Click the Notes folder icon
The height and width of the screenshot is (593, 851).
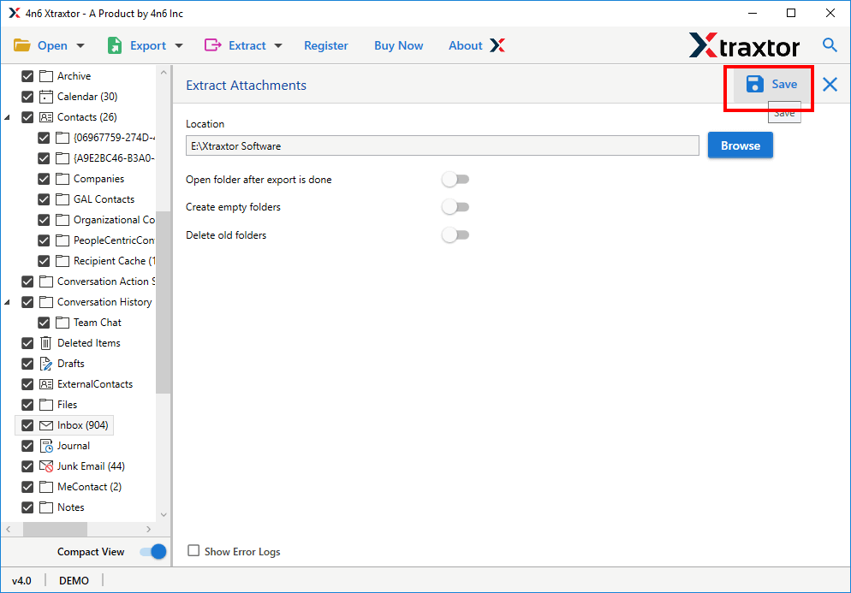pyautogui.click(x=46, y=507)
